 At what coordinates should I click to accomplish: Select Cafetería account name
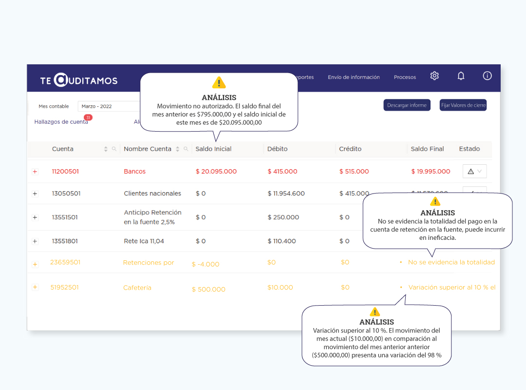[x=137, y=288]
